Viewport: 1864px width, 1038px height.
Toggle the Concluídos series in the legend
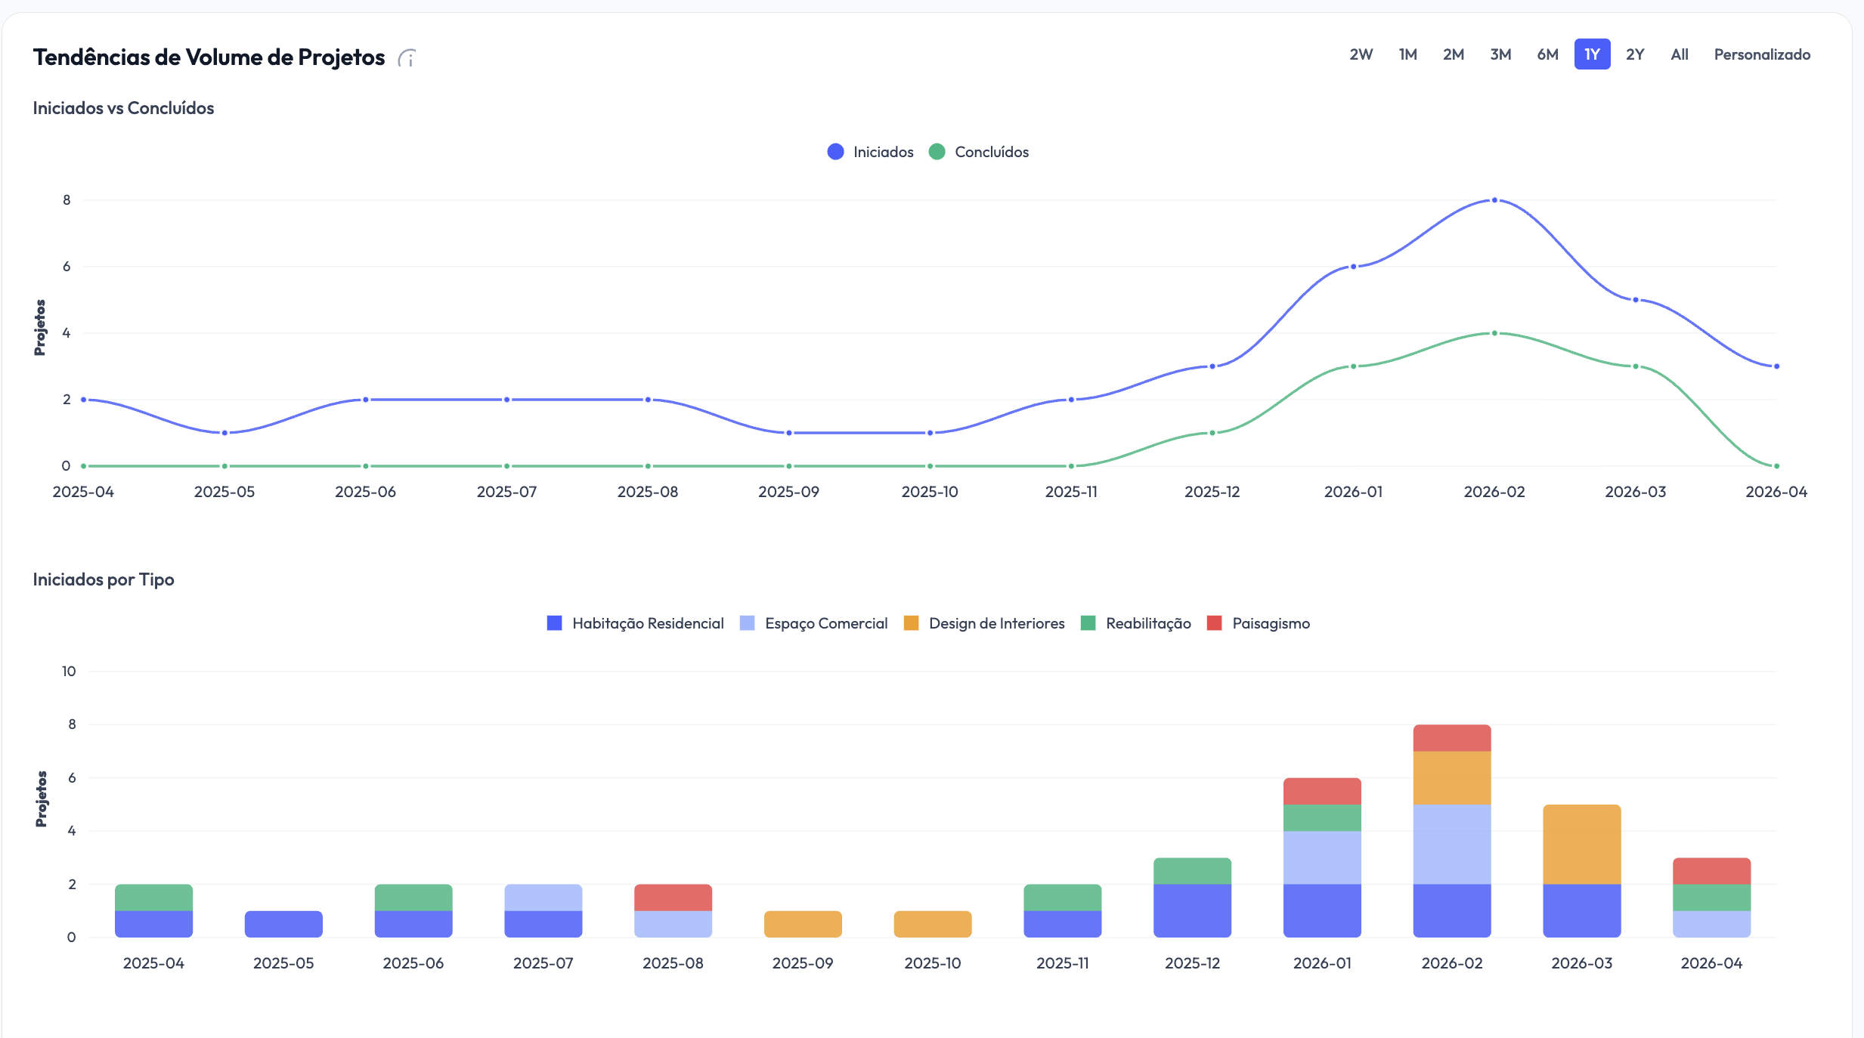(x=979, y=151)
